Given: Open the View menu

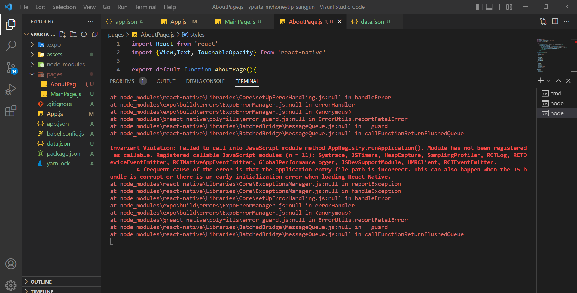Looking at the screenshot, I should point(89,7).
